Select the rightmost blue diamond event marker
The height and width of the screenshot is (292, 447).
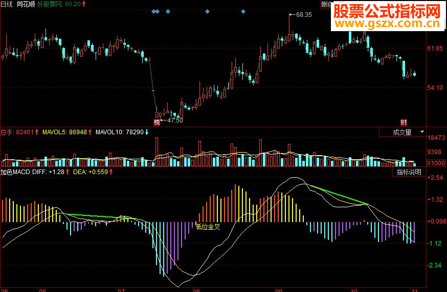click(243, 11)
